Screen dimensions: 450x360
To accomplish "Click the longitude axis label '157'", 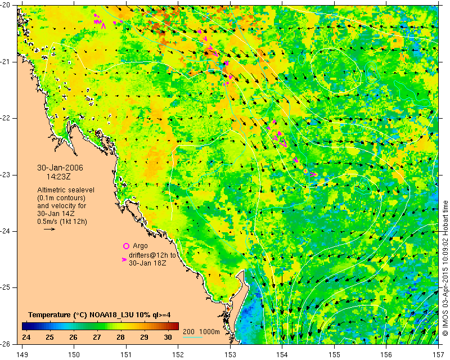I will (x=439, y=355).
